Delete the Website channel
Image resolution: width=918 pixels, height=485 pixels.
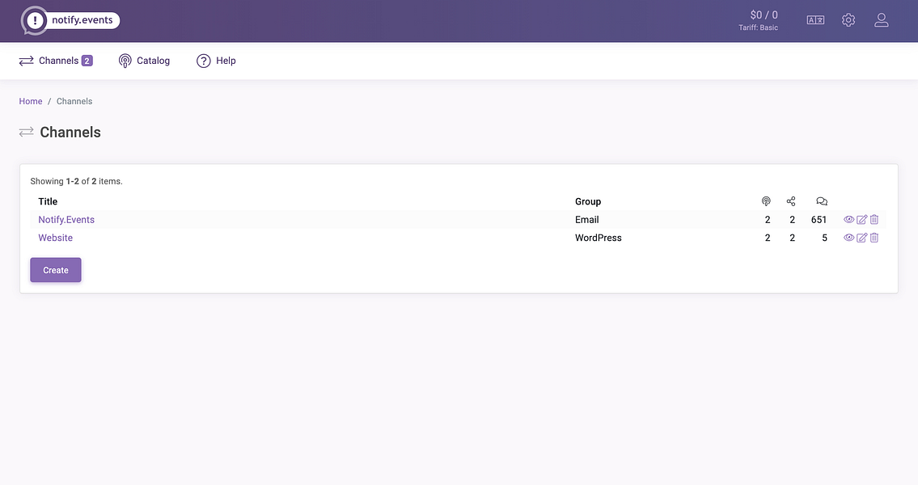pyautogui.click(x=874, y=237)
